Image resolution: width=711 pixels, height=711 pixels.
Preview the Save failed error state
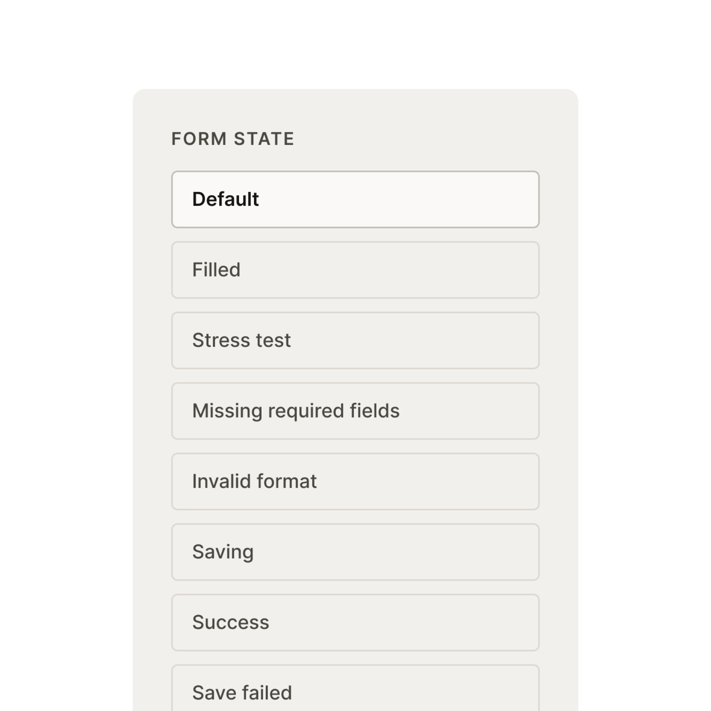click(x=355, y=688)
